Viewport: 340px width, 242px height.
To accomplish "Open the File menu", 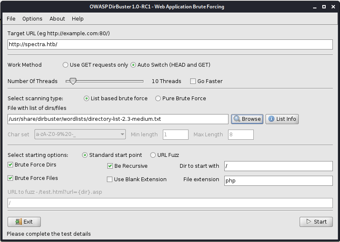I will click(x=11, y=19).
